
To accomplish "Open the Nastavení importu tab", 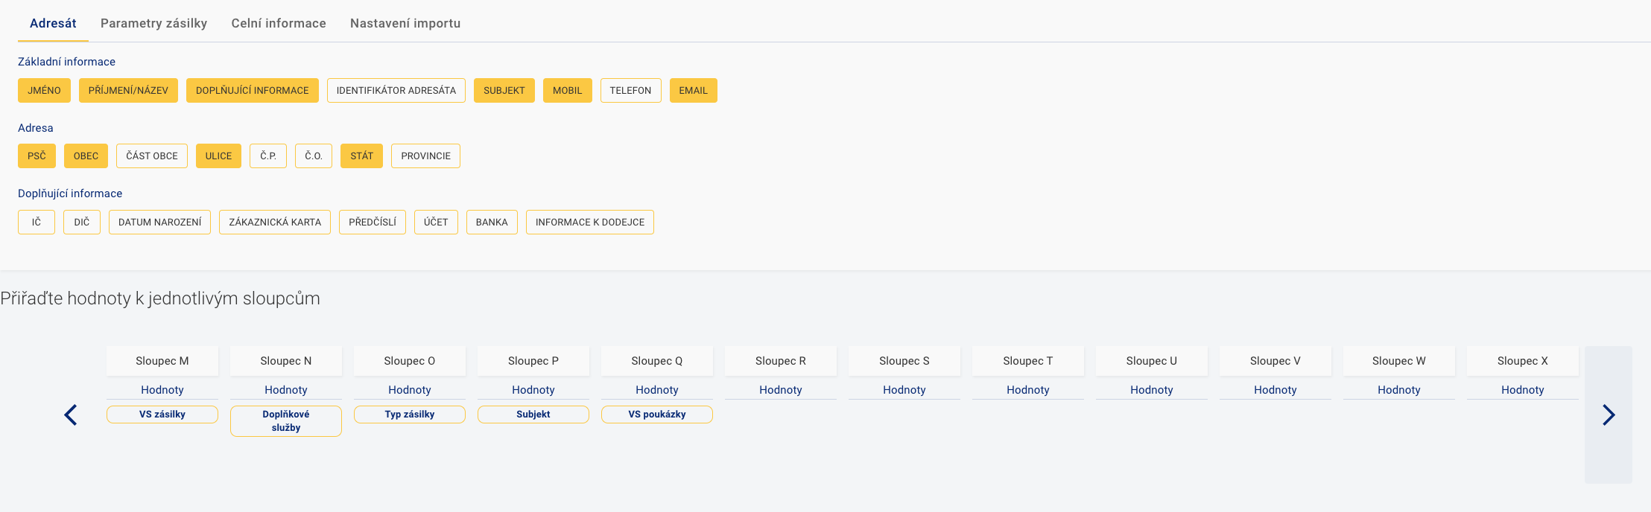I will tap(405, 23).
